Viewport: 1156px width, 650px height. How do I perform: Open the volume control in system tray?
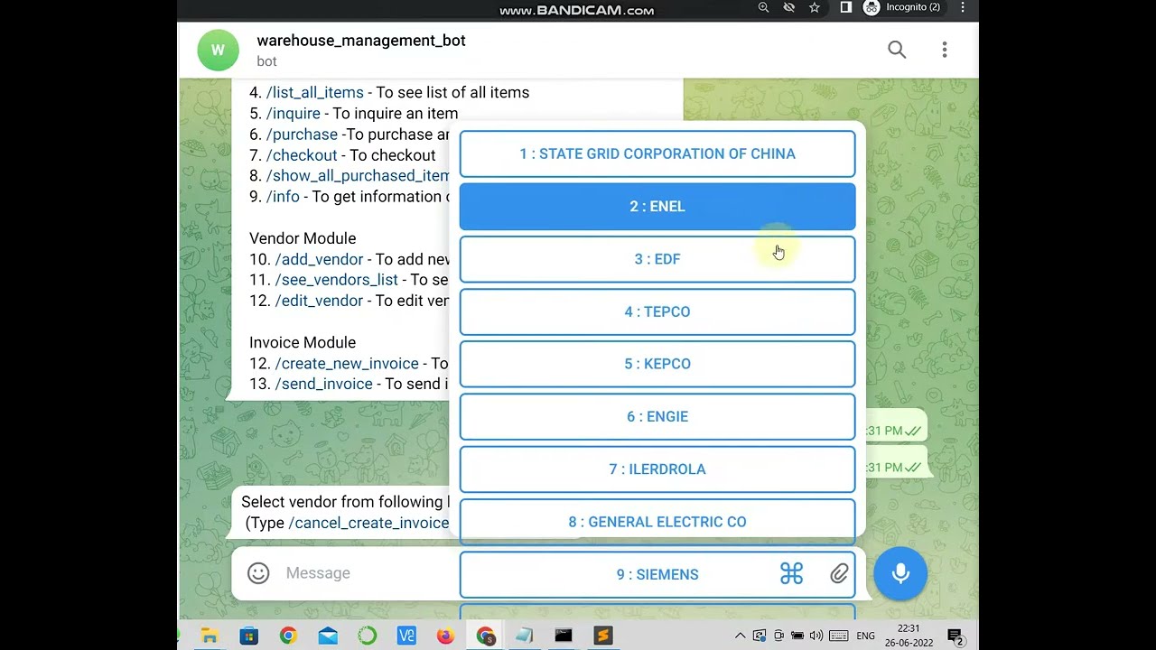816,636
